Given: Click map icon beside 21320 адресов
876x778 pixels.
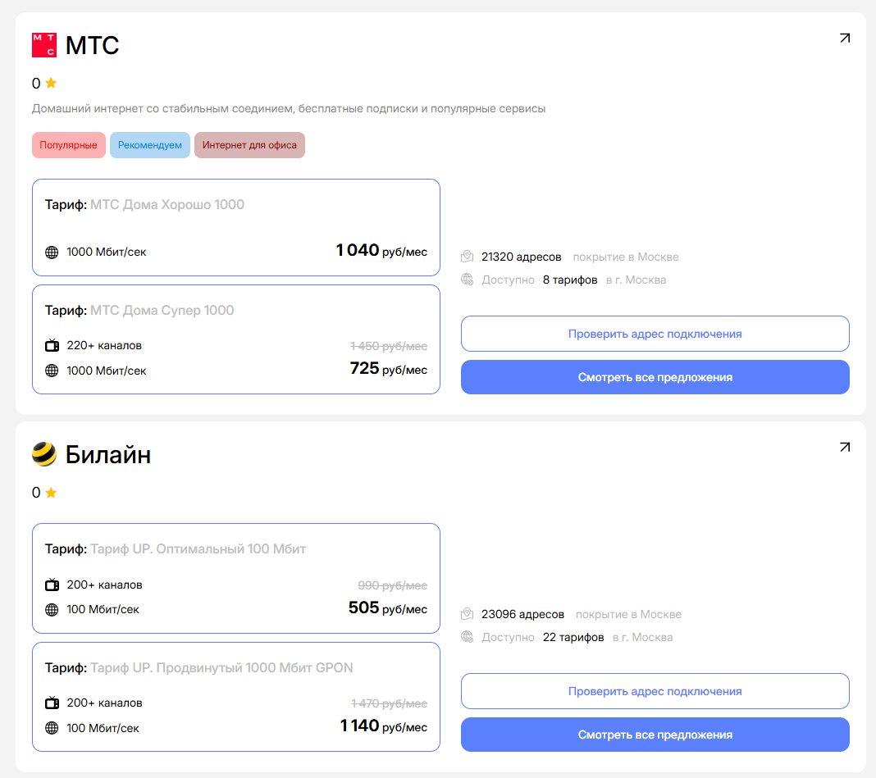Looking at the screenshot, I should click(x=468, y=257).
